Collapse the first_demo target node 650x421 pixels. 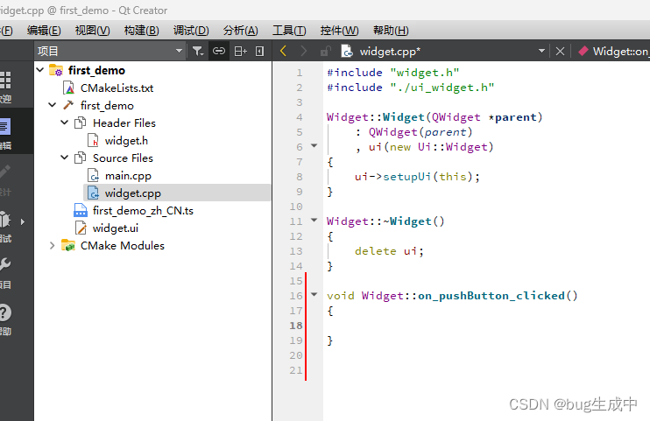pos(53,105)
